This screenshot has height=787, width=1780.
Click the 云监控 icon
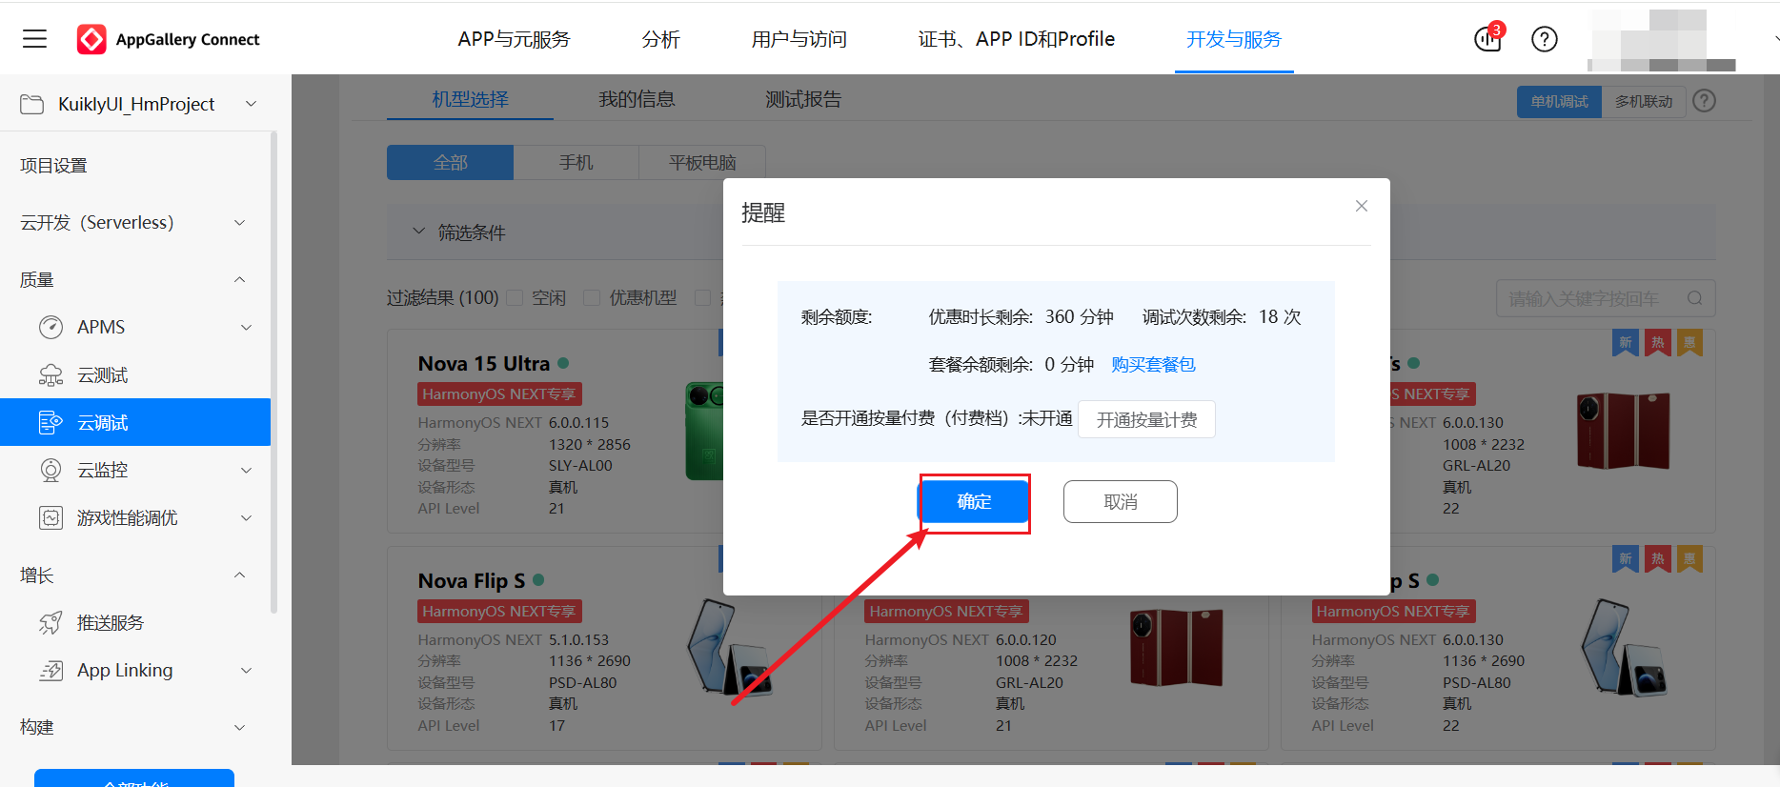51,470
